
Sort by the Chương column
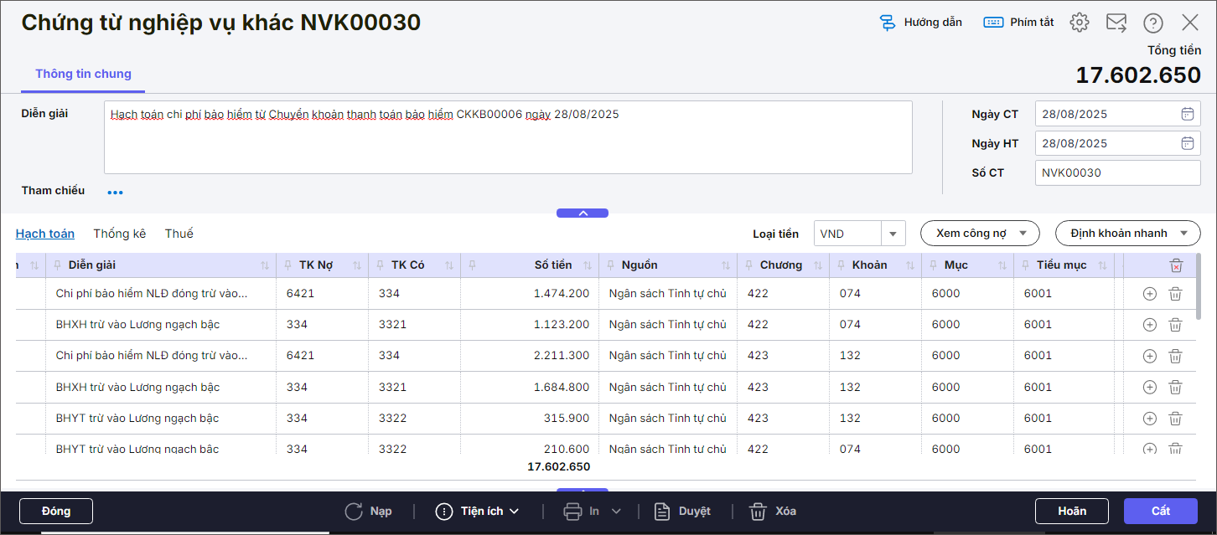(x=817, y=265)
